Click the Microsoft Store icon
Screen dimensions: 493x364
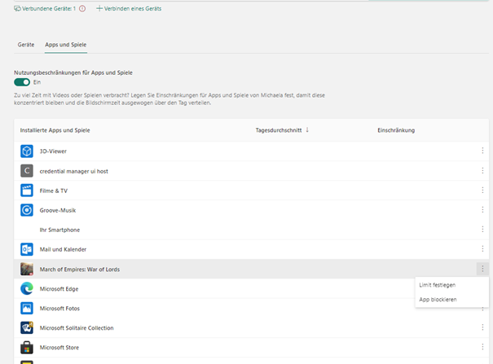click(x=26, y=348)
